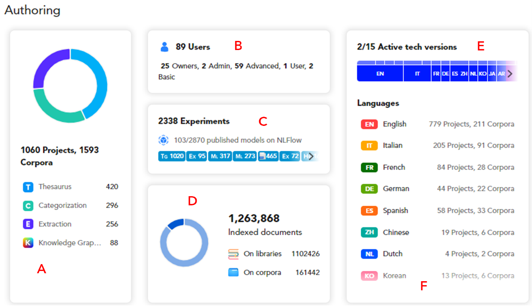Click the Categorization C icon
Screen dimensions: 532x307
click(28, 206)
